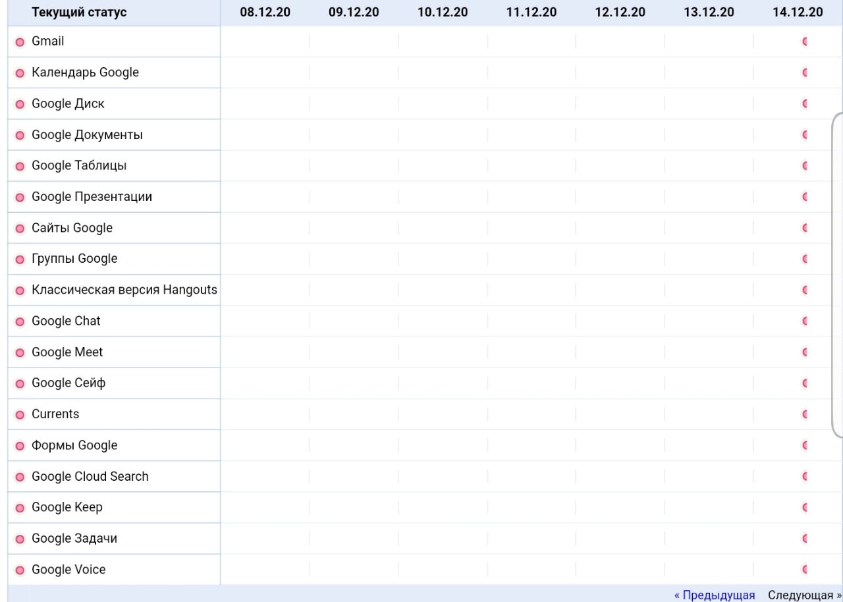Click the status dot next to Google Сейф
This screenshot has width=843, height=602.
(20, 384)
